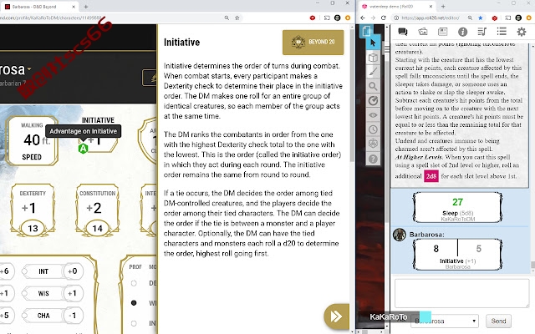Open the Roll20 help question-mark tool
Screen dimensions: 535x334
coord(373,159)
